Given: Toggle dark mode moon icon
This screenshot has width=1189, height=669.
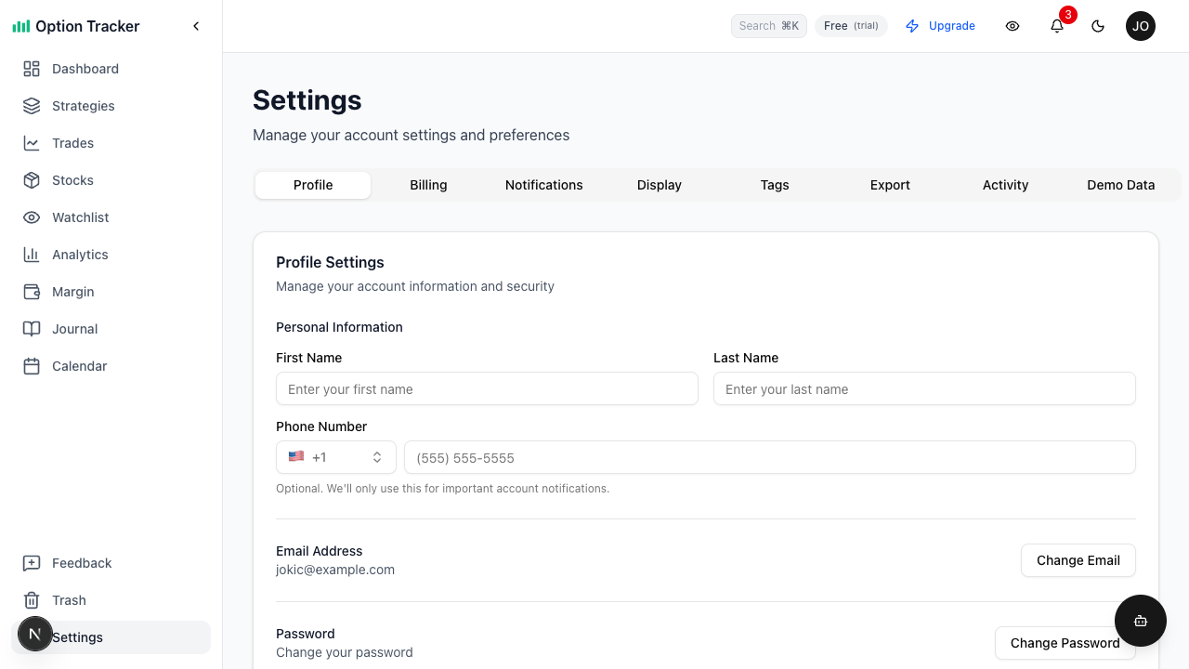Looking at the screenshot, I should pyautogui.click(x=1098, y=26).
